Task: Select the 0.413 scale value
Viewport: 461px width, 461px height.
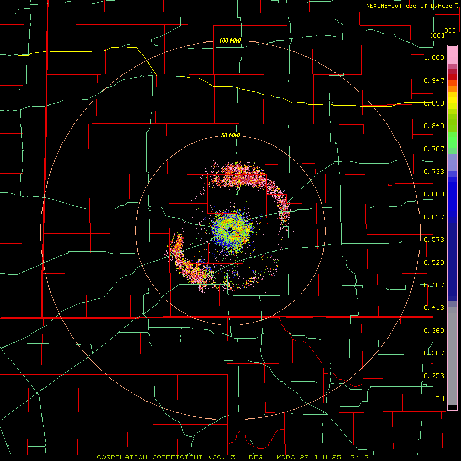Action: (434, 308)
